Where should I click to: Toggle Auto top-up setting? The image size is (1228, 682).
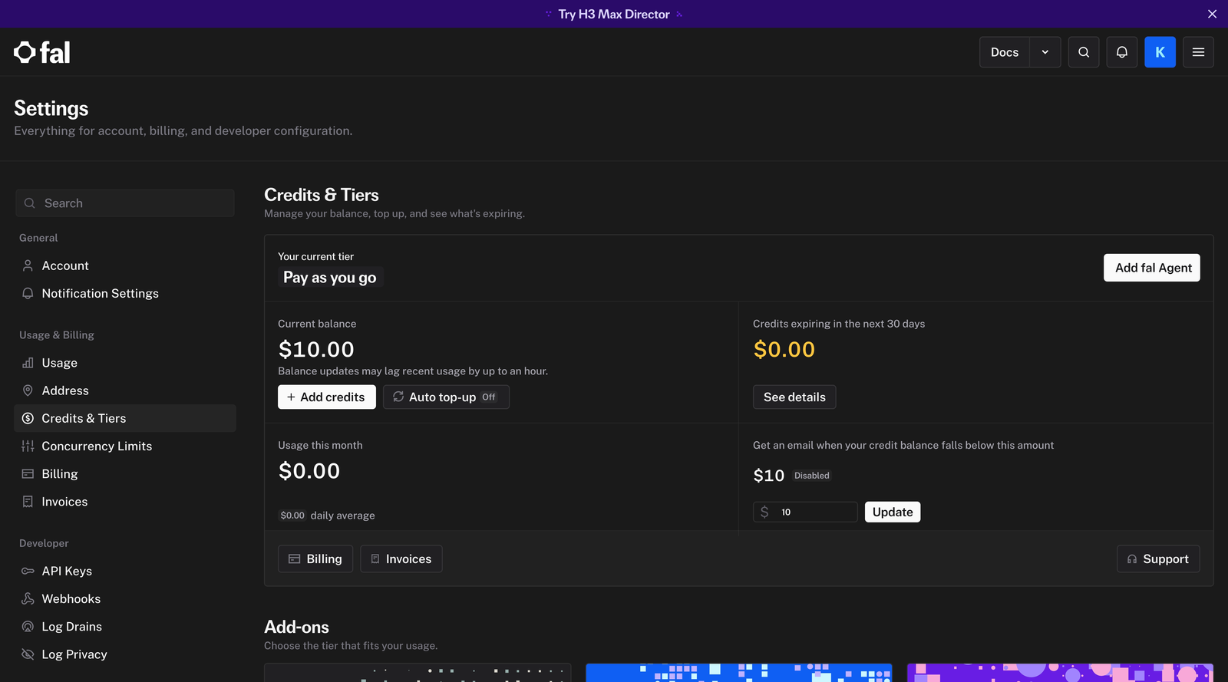coord(446,397)
